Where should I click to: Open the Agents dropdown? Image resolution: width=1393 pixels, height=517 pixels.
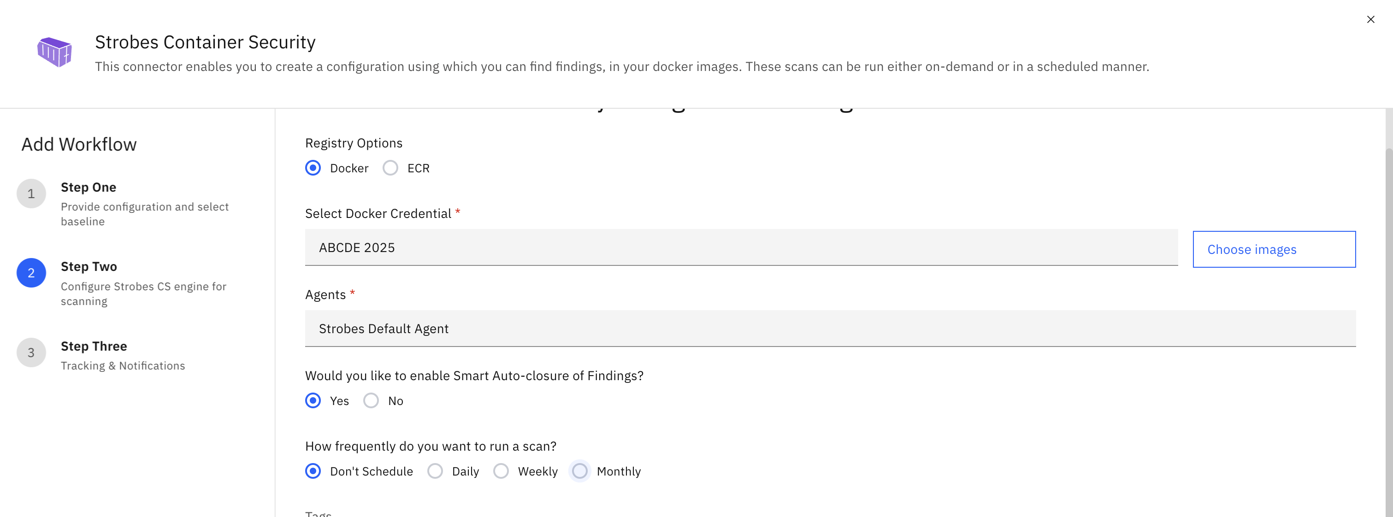[x=830, y=329]
